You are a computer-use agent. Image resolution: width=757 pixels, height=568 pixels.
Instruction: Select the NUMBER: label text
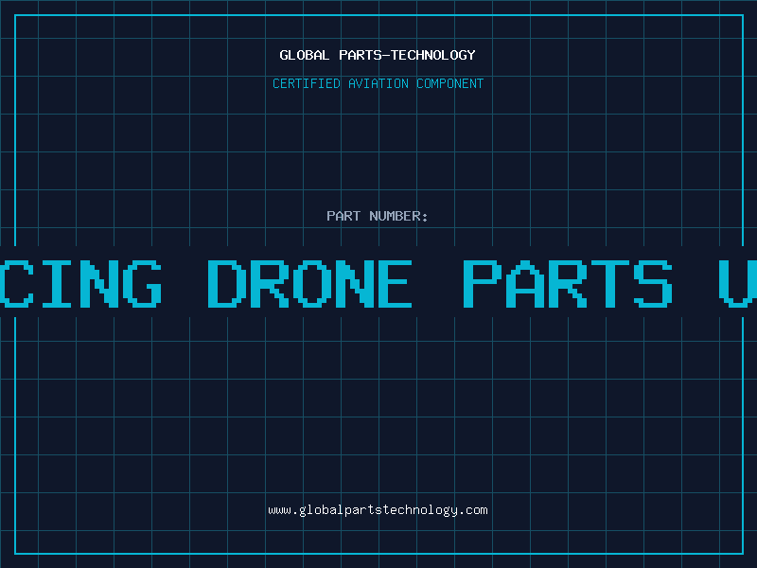(x=398, y=216)
